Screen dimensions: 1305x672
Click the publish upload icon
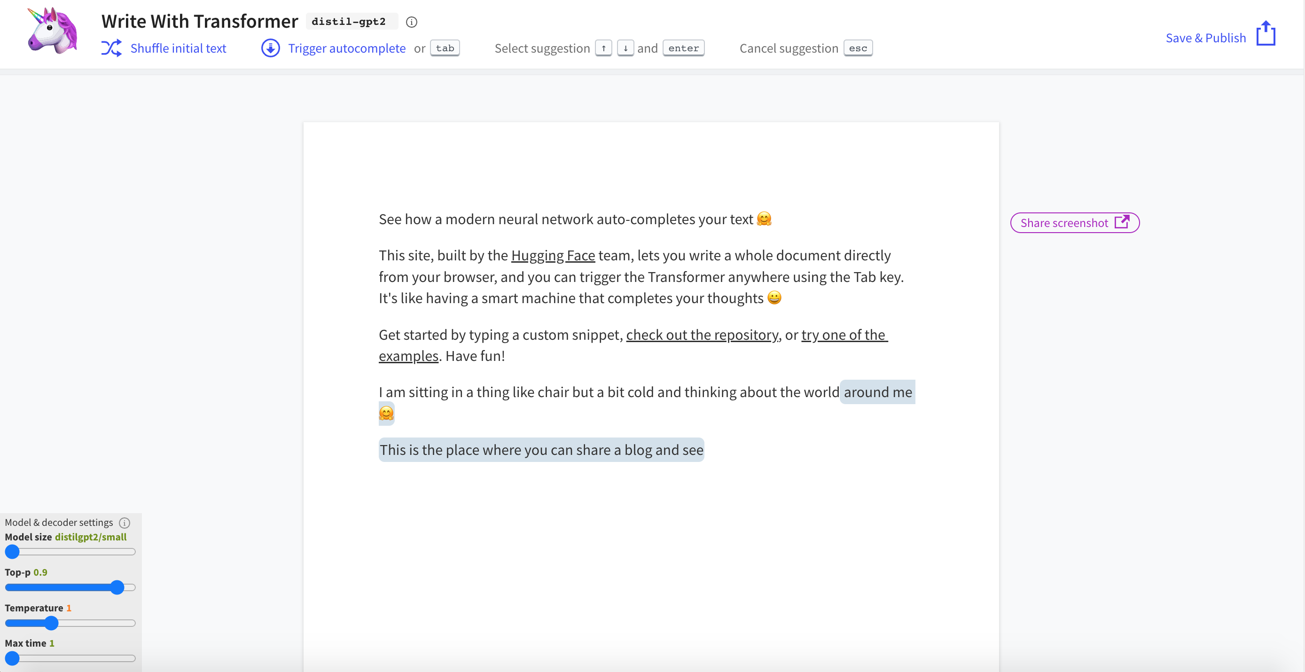click(x=1266, y=33)
